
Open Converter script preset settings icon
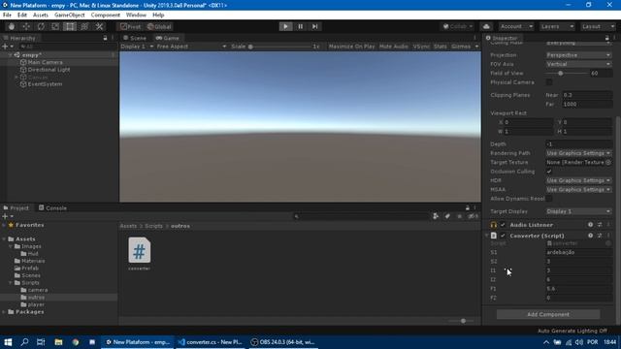coord(600,236)
